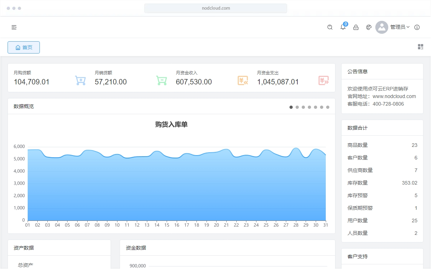Open the theme palette icon
Screen dimensions: 431x269
pyautogui.click(x=369, y=27)
